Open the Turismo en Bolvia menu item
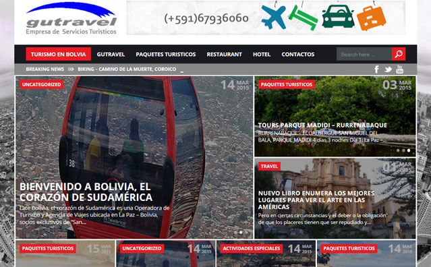Screen dimensions: 431x267 tap(58, 54)
